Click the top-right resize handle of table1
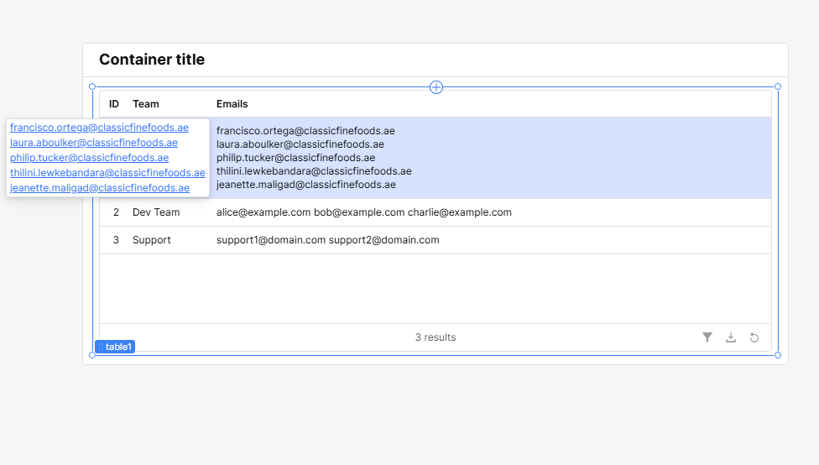Viewport: 819px width, 465px height. coord(778,86)
